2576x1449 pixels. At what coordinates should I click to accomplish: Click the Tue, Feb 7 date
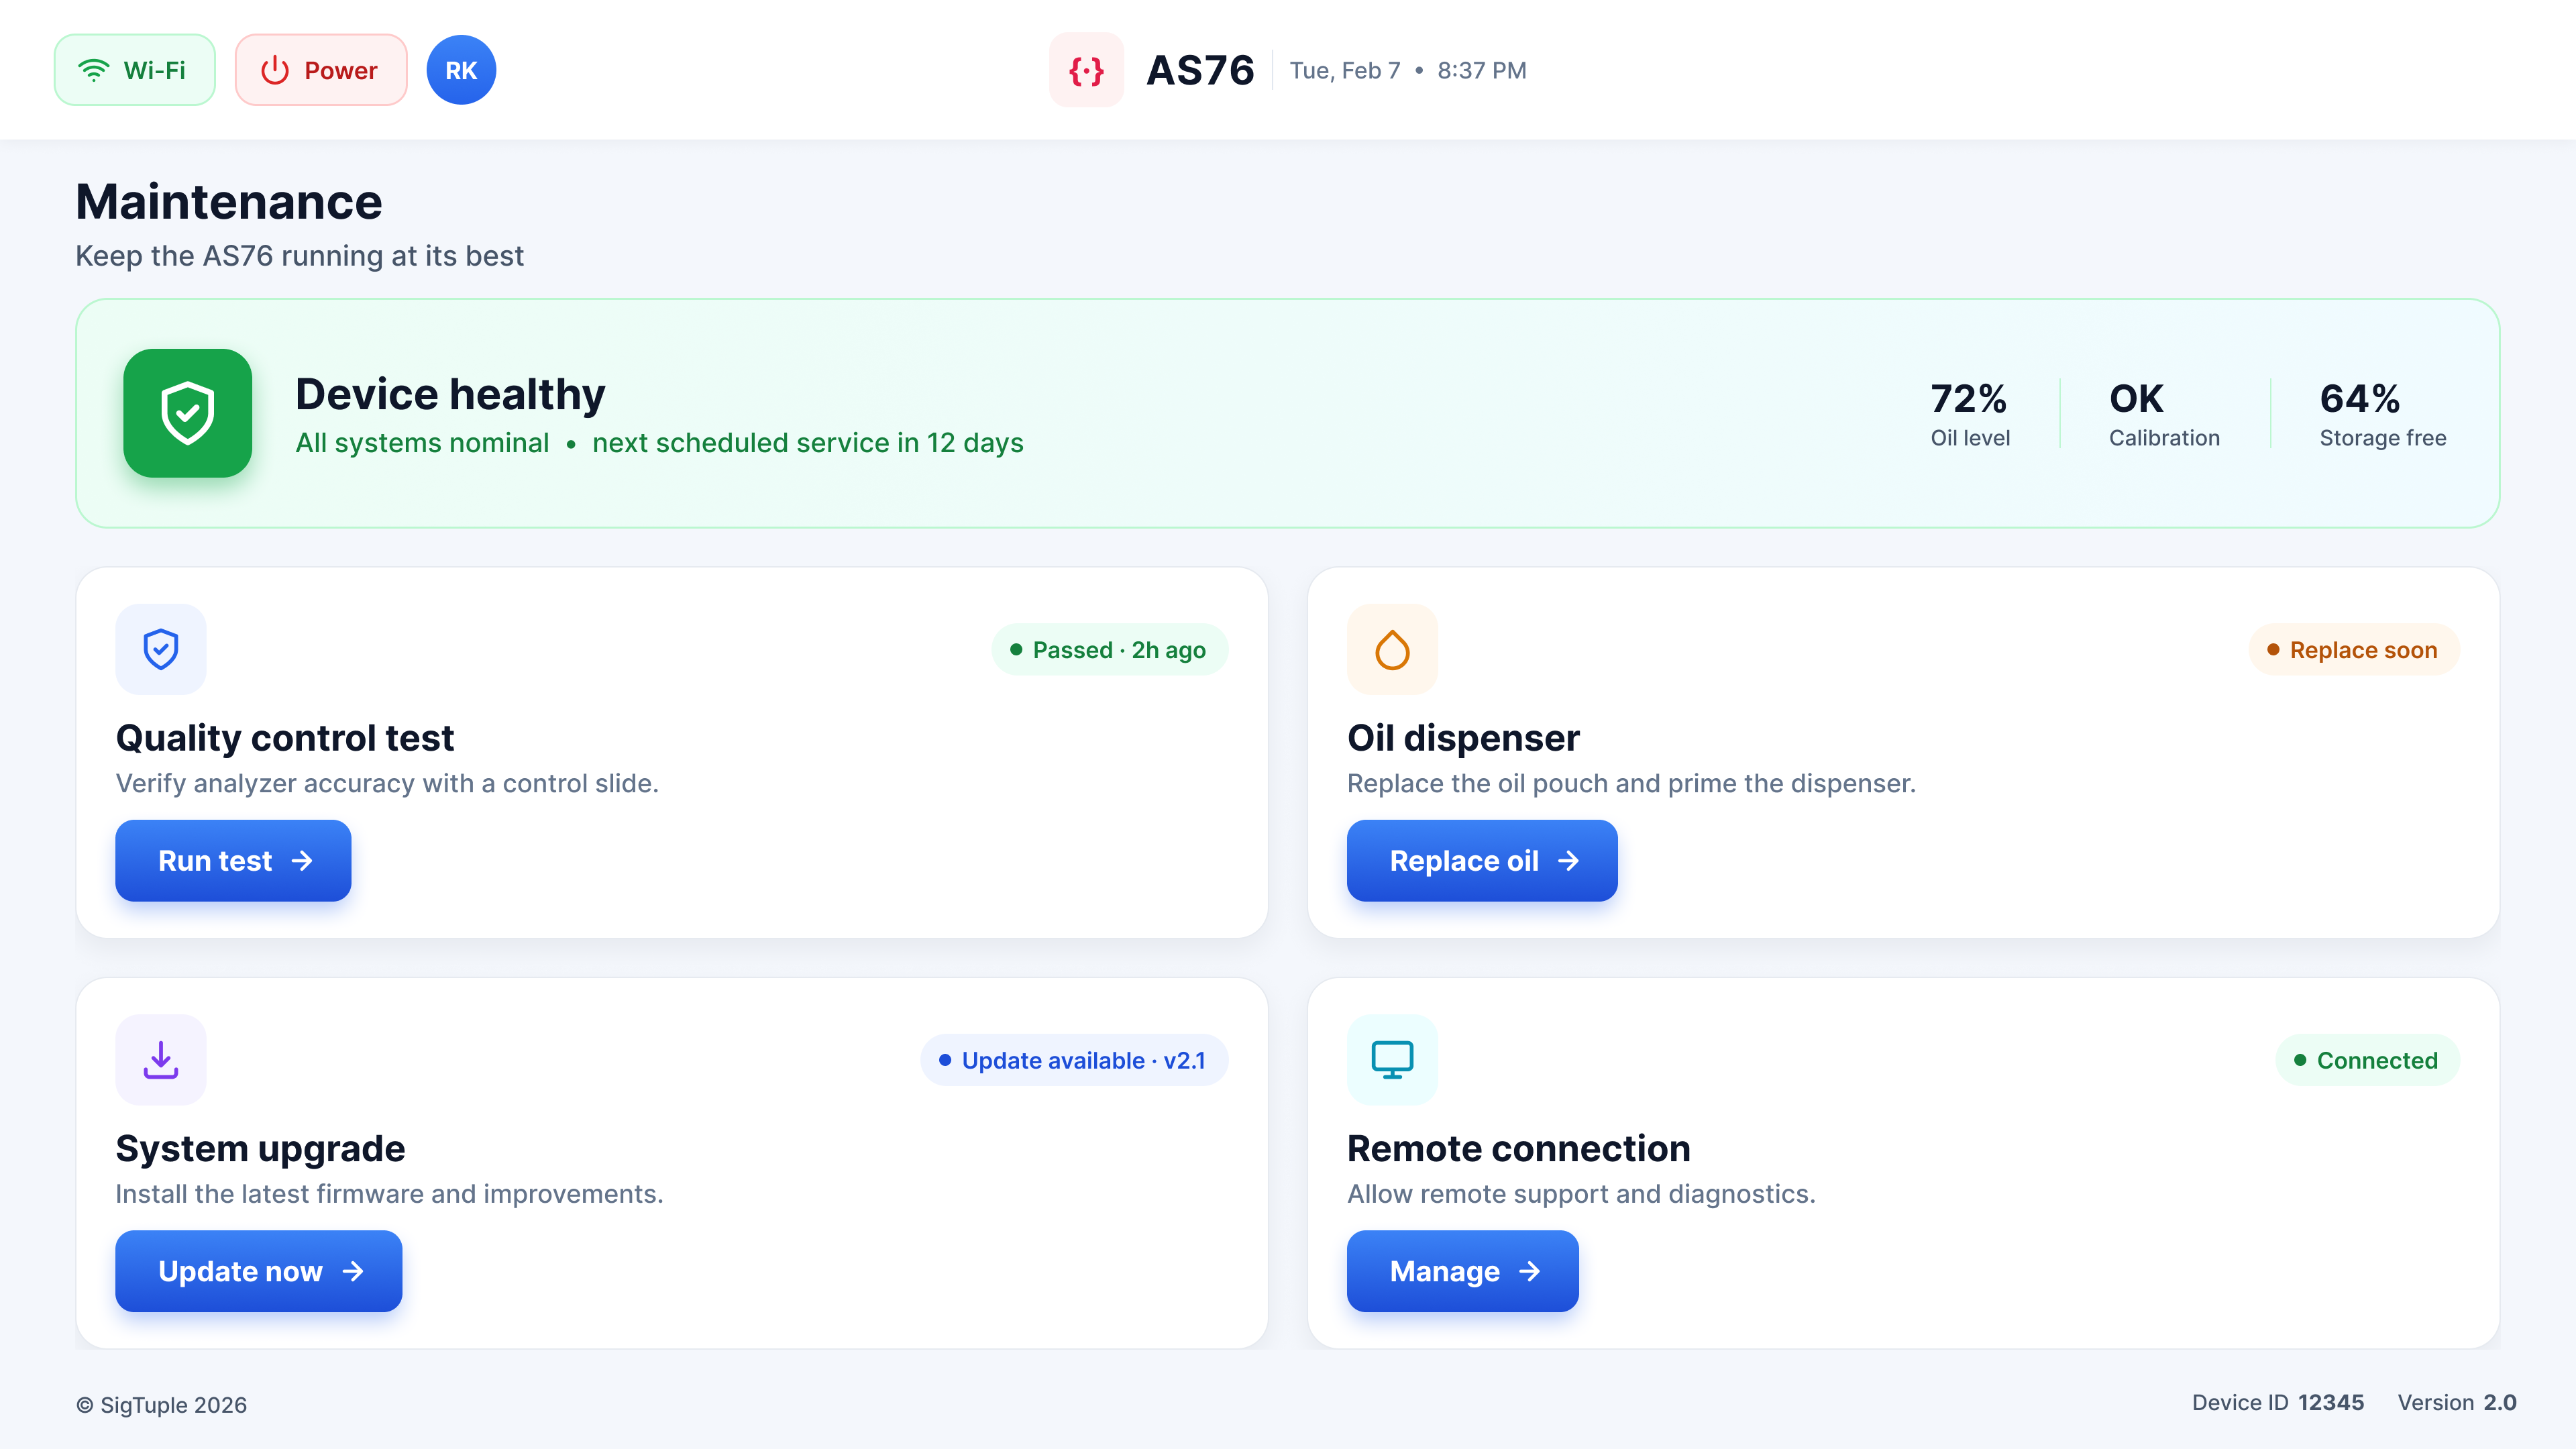pyautogui.click(x=1345, y=70)
